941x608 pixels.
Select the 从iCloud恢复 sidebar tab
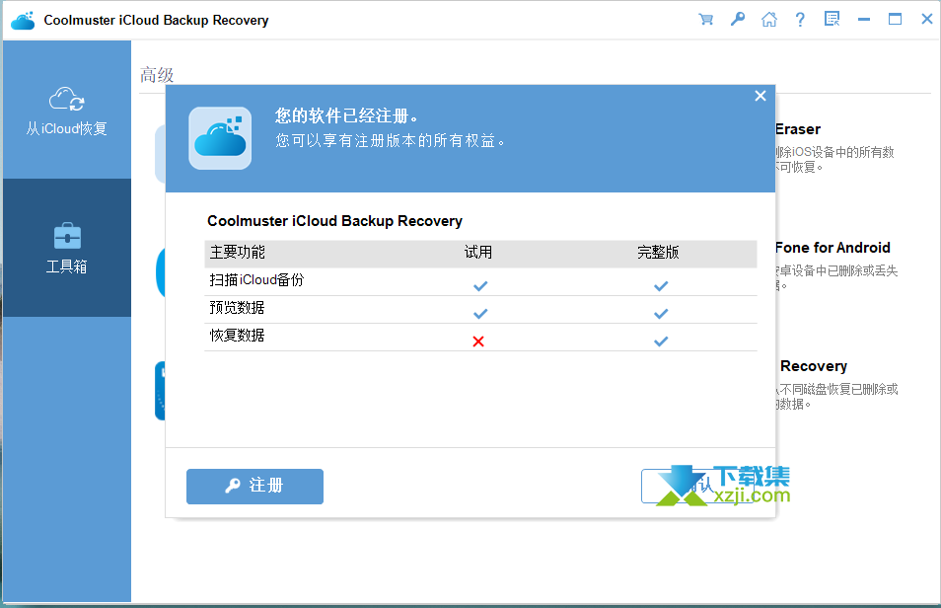pyautogui.click(x=67, y=110)
